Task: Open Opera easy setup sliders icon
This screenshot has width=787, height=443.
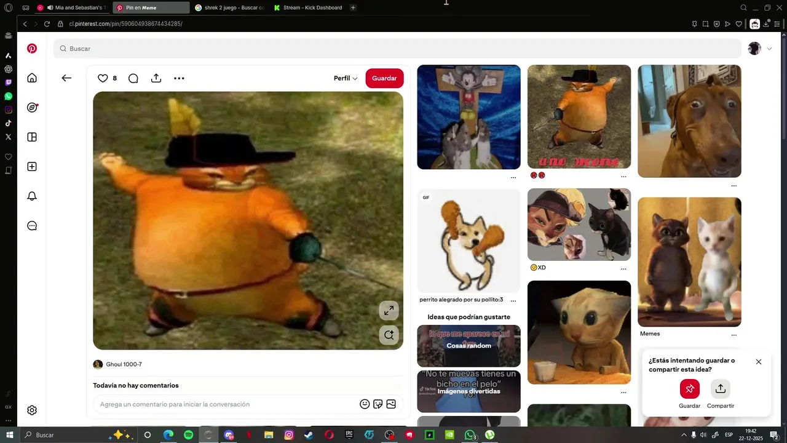Action: click(777, 24)
